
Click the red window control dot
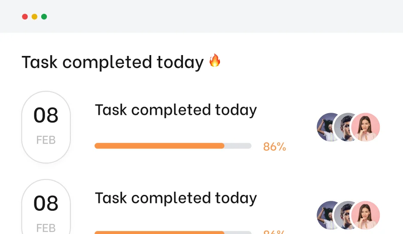[x=25, y=17]
